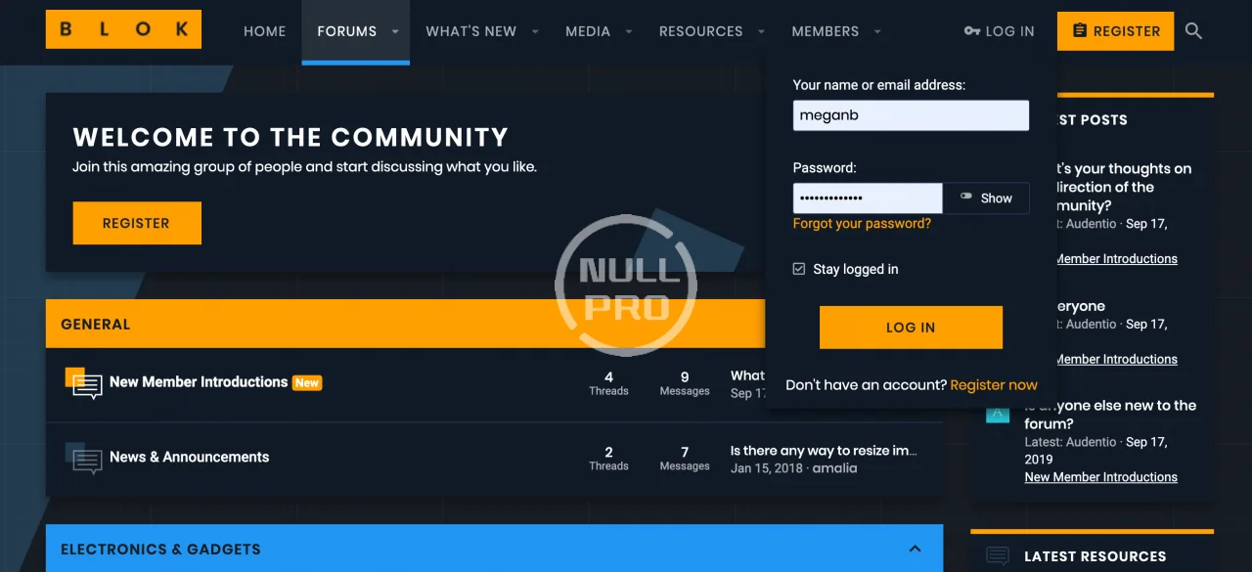Open the What's New dropdown arrow
1252x572 pixels.
[x=535, y=31]
